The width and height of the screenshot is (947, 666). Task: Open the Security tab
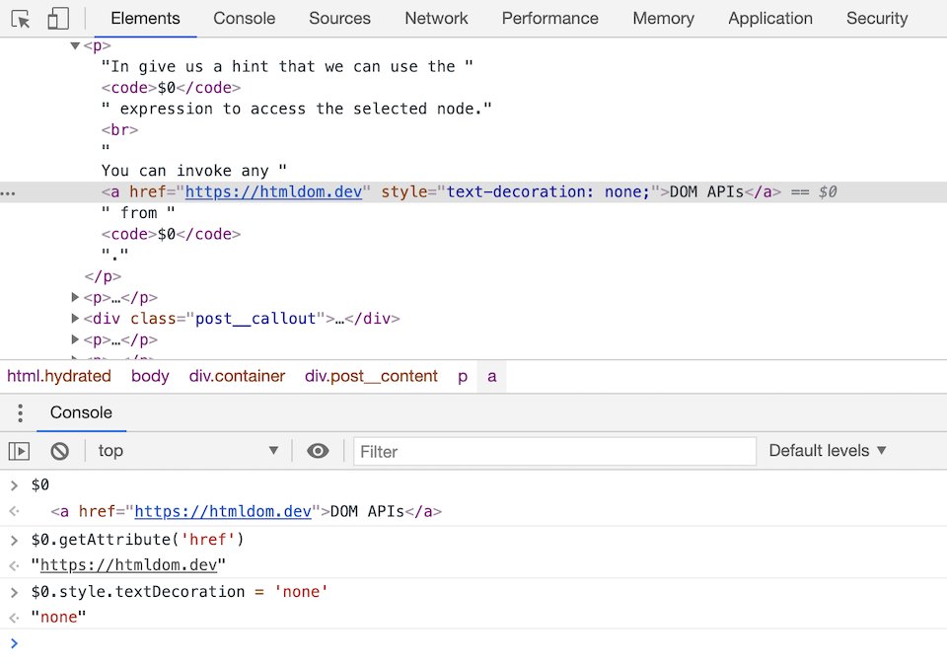(x=877, y=19)
